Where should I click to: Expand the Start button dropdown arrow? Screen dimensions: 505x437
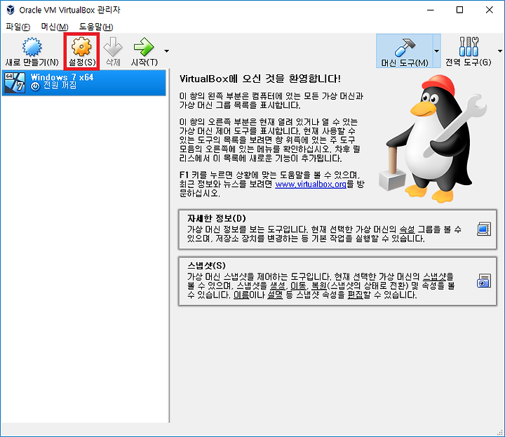(166, 51)
